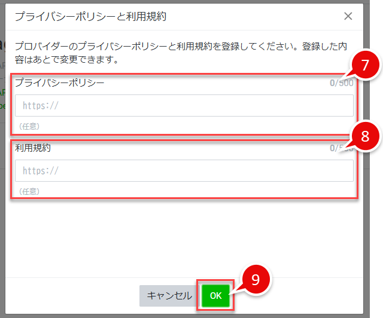Click the キャンセル button
Image resolution: width=383 pixels, height=318 pixels.
click(169, 295)
